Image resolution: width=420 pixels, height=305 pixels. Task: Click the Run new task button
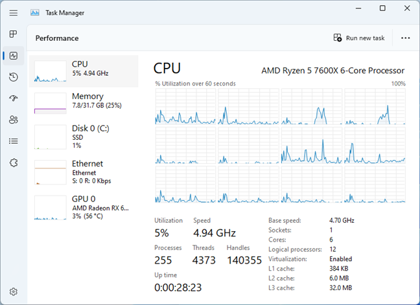pos(359,38)
